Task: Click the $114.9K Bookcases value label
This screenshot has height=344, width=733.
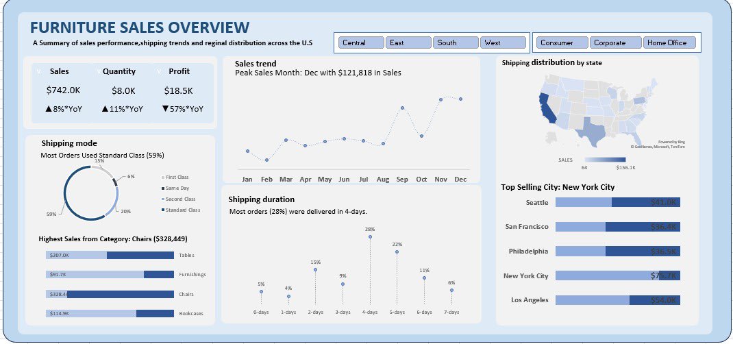Action: [x=60, y=313]
